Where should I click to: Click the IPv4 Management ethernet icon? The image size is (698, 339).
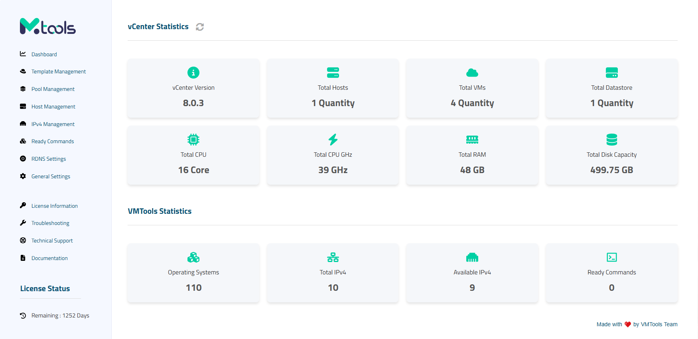pos(23,124)
